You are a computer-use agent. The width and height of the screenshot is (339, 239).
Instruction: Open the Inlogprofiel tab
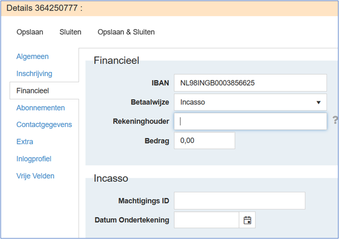pyautogui.click(x=34, y=159)
